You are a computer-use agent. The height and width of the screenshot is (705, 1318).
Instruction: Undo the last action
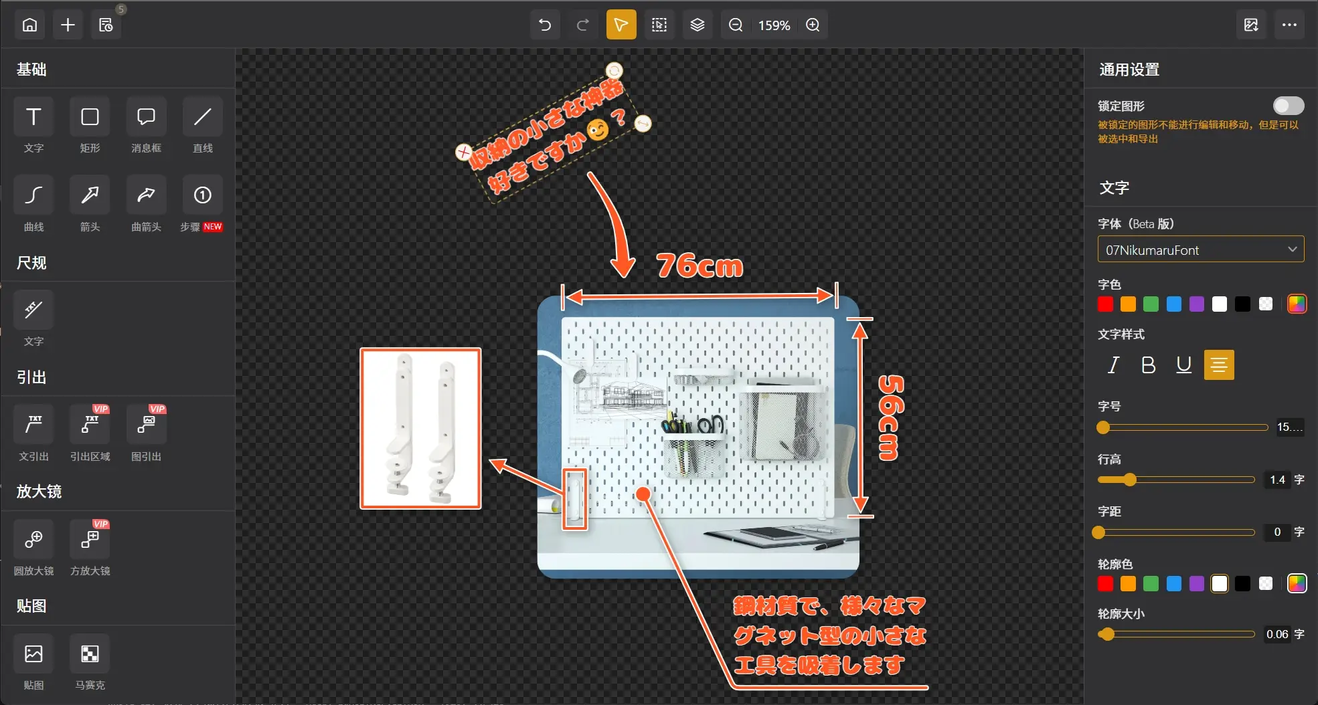coord(545,25)
